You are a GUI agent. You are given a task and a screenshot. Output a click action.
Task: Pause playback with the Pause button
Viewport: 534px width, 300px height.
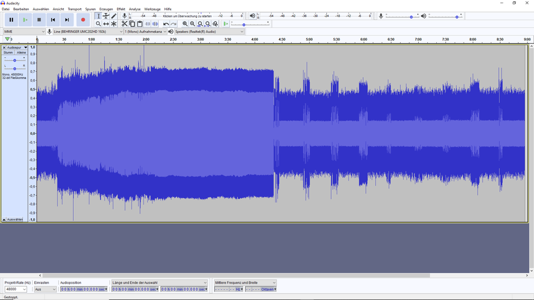[x=11, y=20]
